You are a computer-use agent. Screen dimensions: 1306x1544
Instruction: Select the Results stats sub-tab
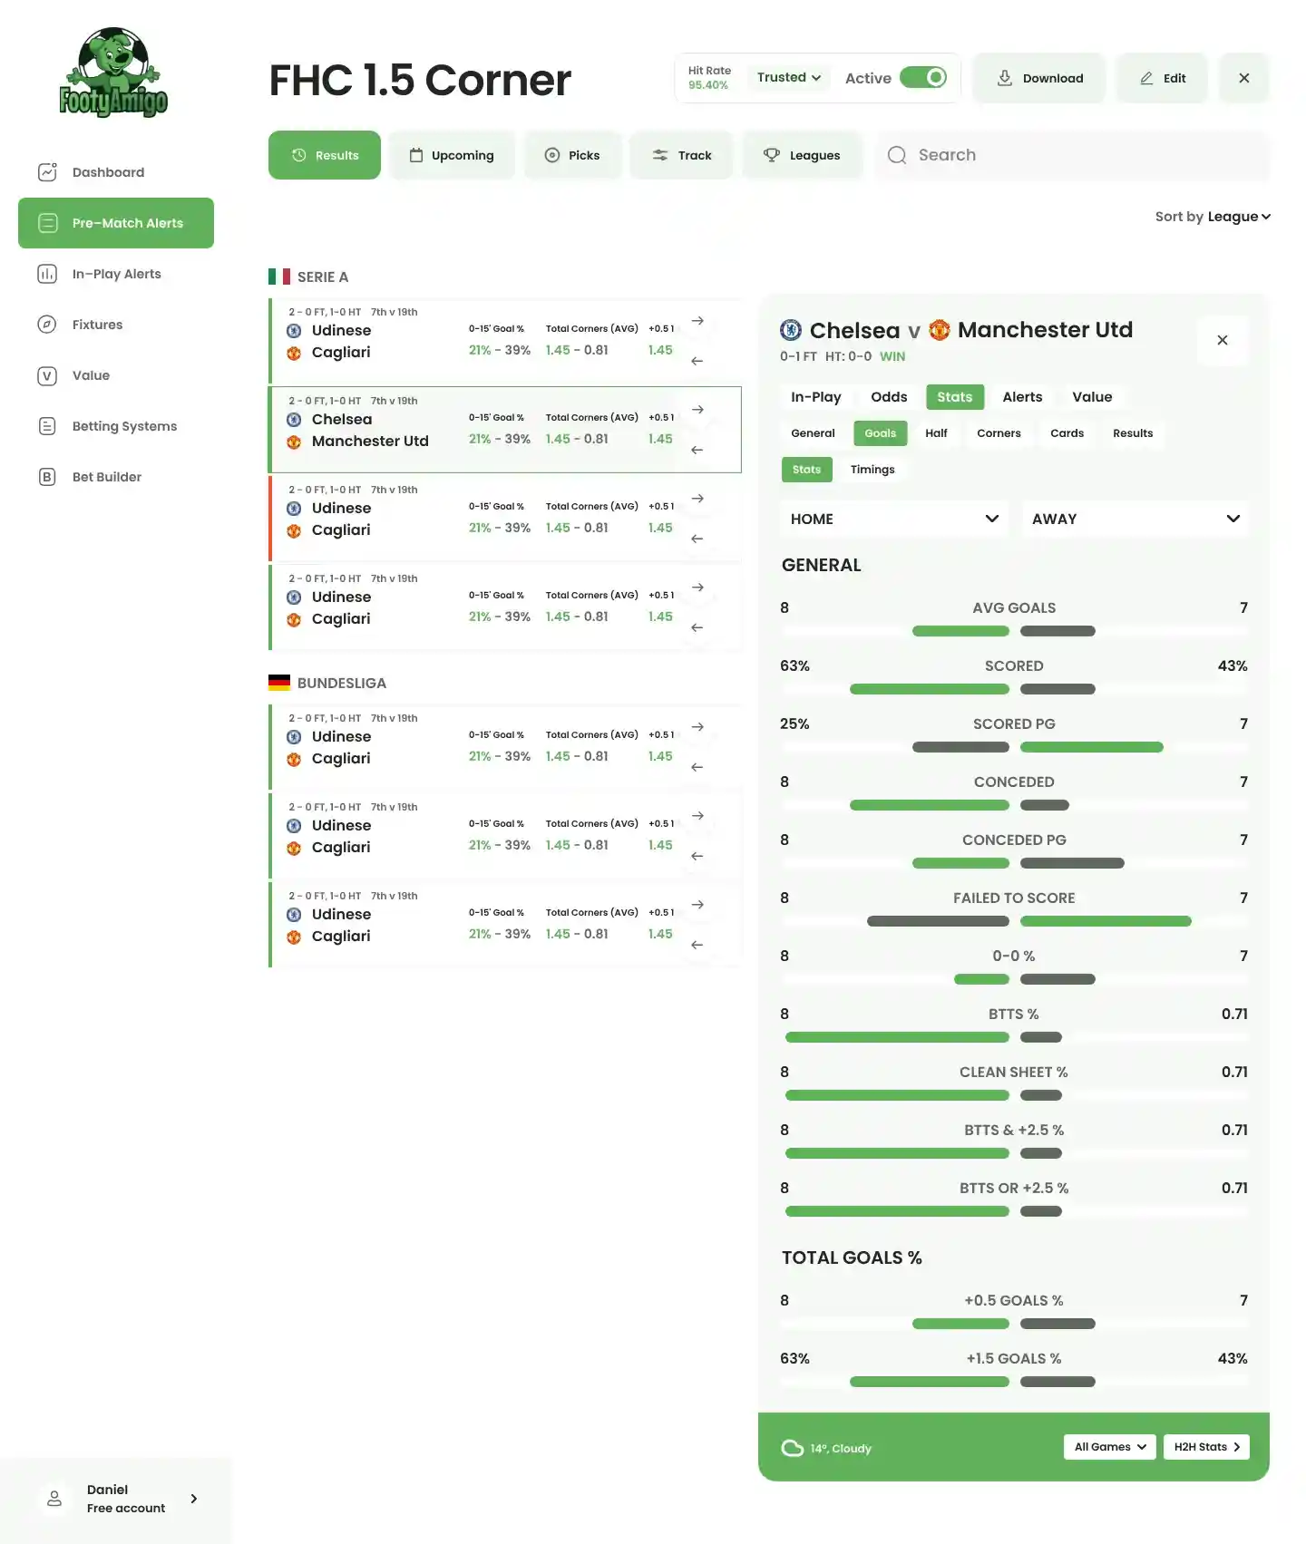[1133, 433]
